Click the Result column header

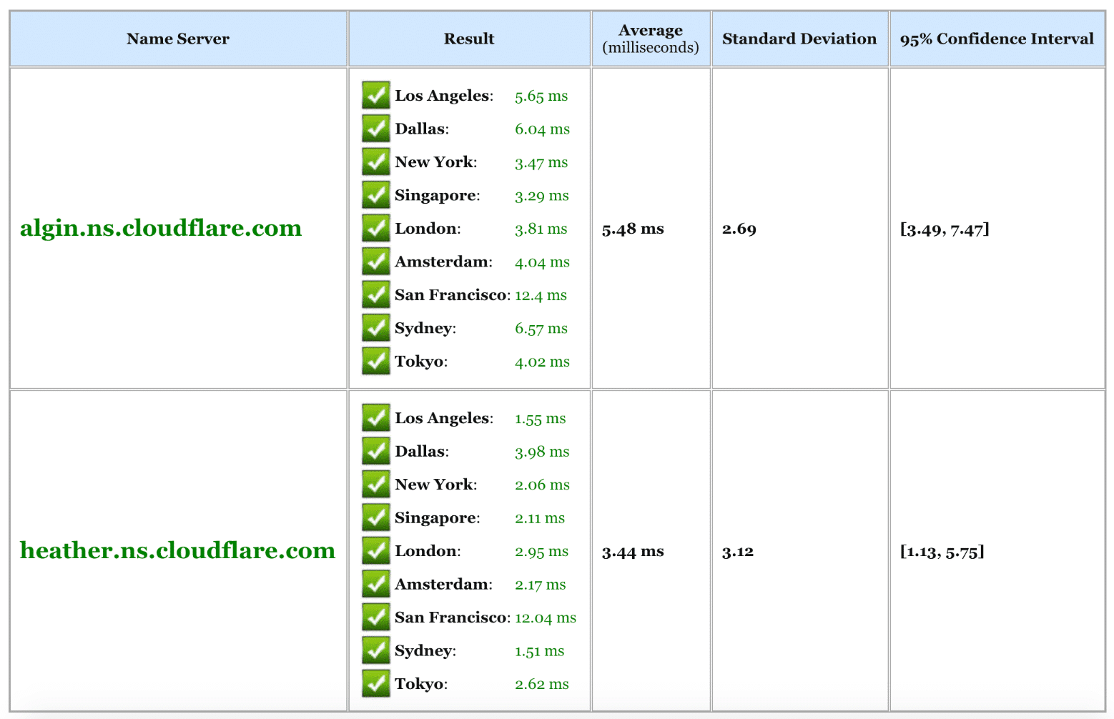[x=468, y=39]
